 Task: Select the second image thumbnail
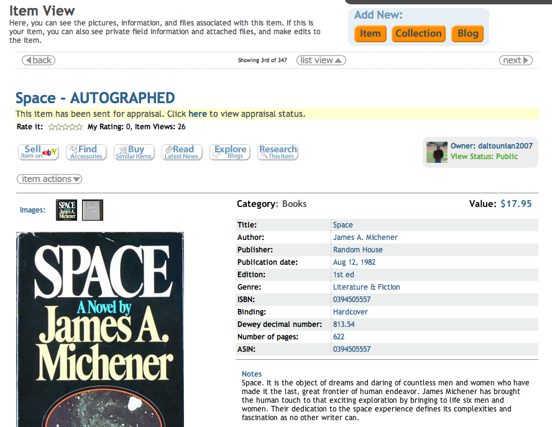pyautogui.click(x=93, y=210)
